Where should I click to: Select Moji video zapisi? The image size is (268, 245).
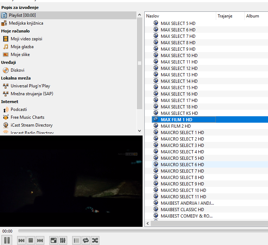(x=26, y=39)
